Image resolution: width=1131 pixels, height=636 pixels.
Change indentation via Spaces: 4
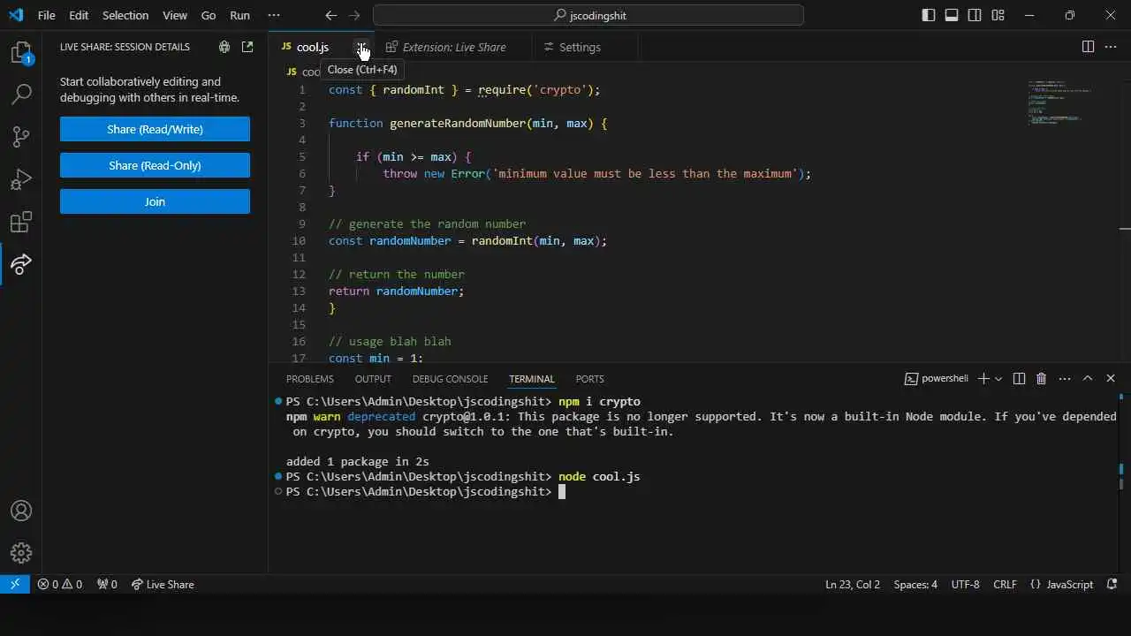pyautogui.click(x=915, y=584)
